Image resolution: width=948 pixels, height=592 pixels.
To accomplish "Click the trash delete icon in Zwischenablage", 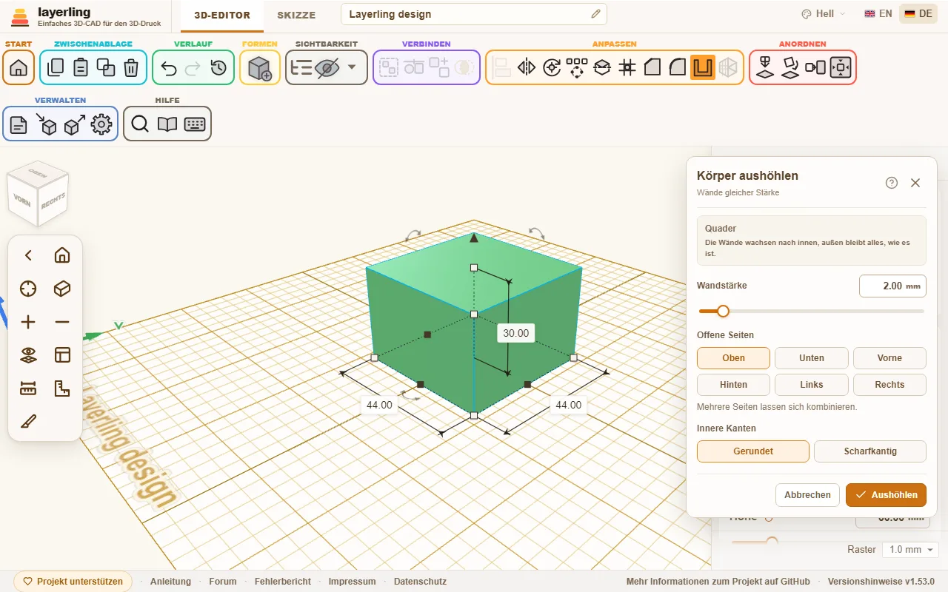I will click(x=131, y=68).
